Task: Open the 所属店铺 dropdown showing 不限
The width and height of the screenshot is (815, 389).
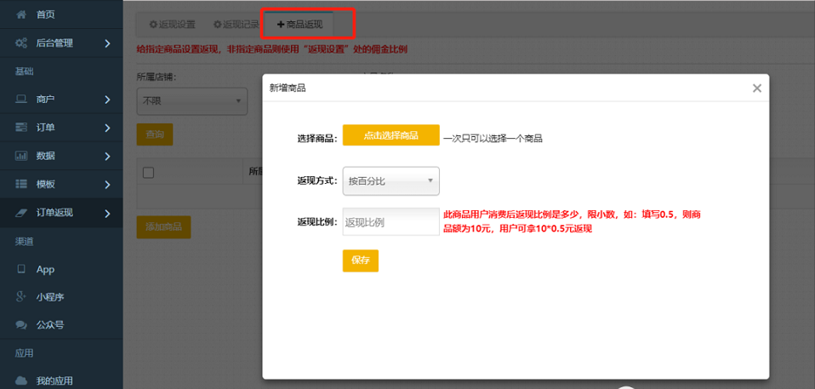Action: 191,101
